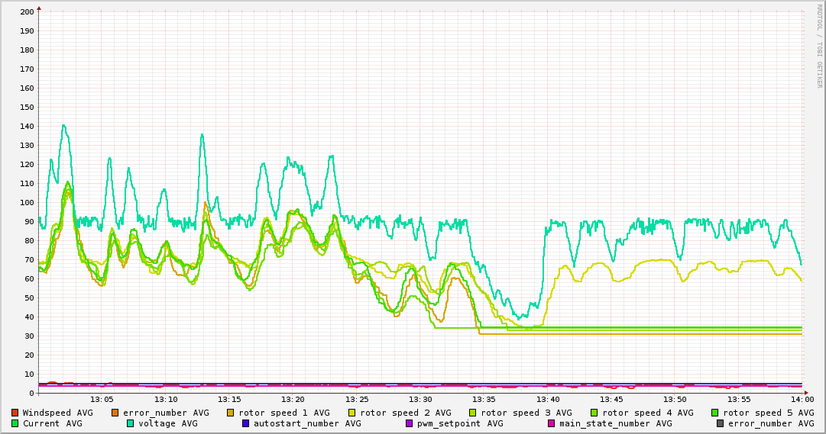The height and width of the screenshot is (434, 826).
Task: Click the 40 value on the vertical axis
Action: [30, 317]
